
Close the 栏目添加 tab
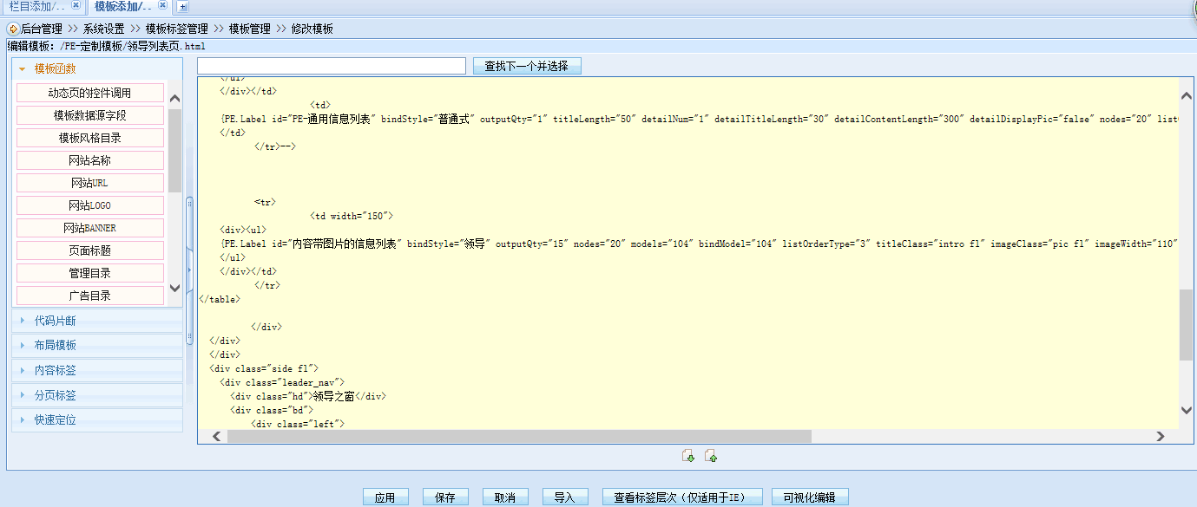coord(76,5)
